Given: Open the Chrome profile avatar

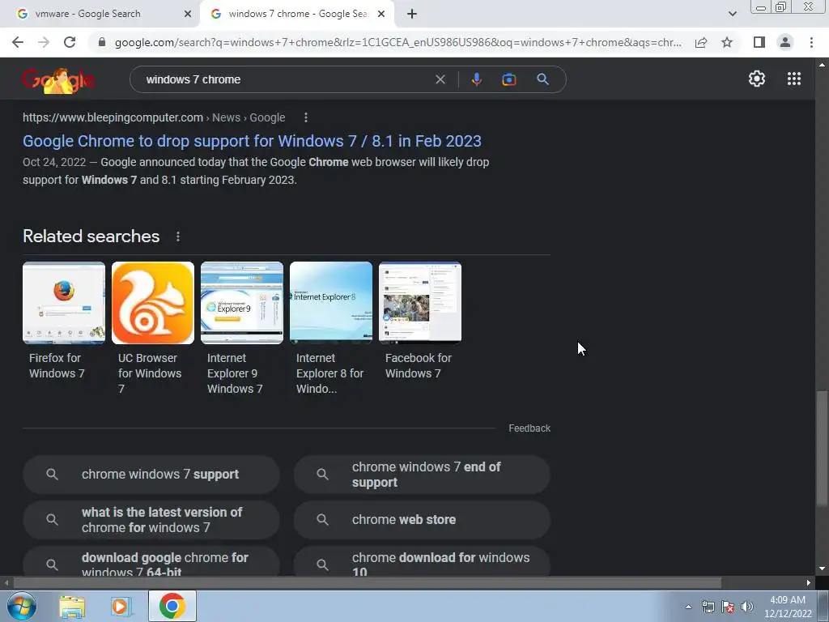Looking at the screenshot, I should click(x=785, y=42).
